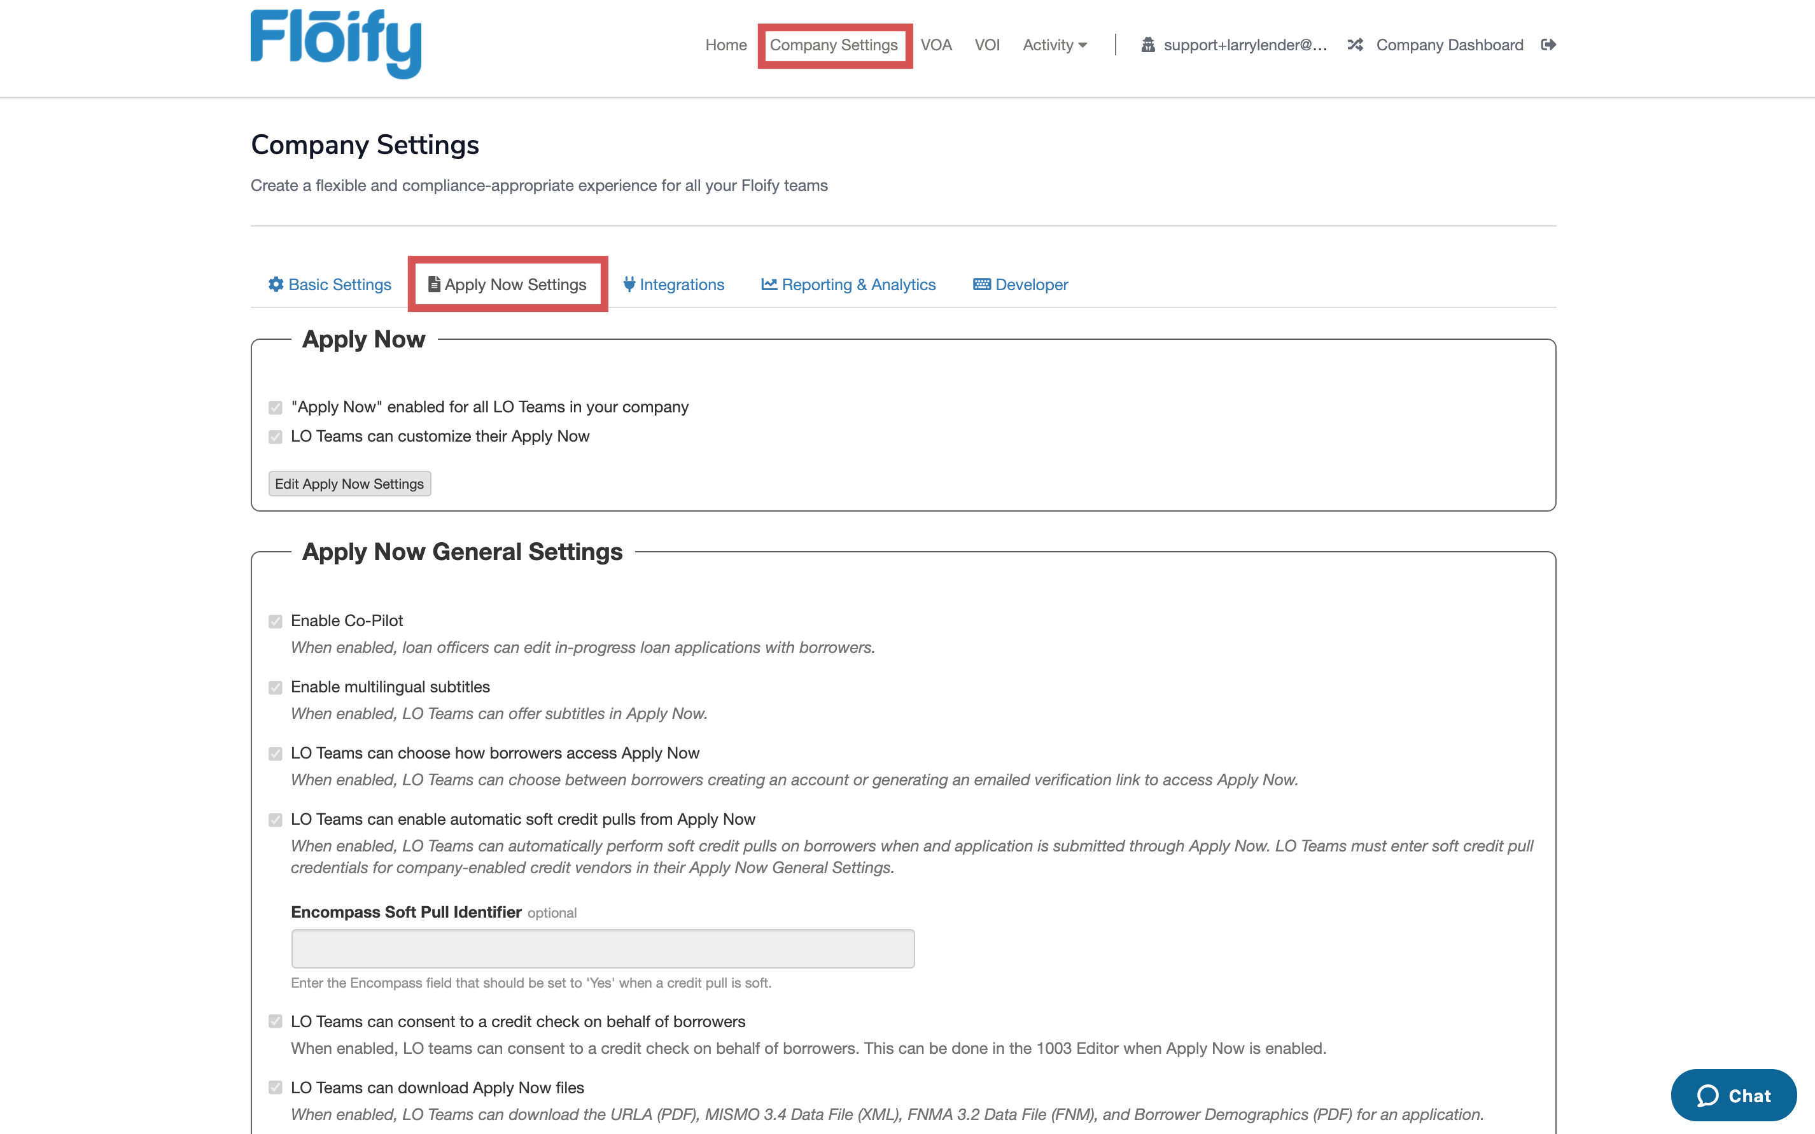Click the Floify logo
The height and width of the screenshot is (1134, 1815).
click(x=335, y=43)
